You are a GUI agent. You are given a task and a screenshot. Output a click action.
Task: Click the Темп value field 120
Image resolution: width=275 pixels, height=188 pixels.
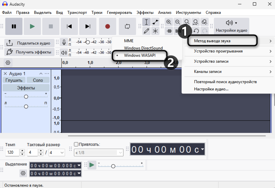(12, 152)
